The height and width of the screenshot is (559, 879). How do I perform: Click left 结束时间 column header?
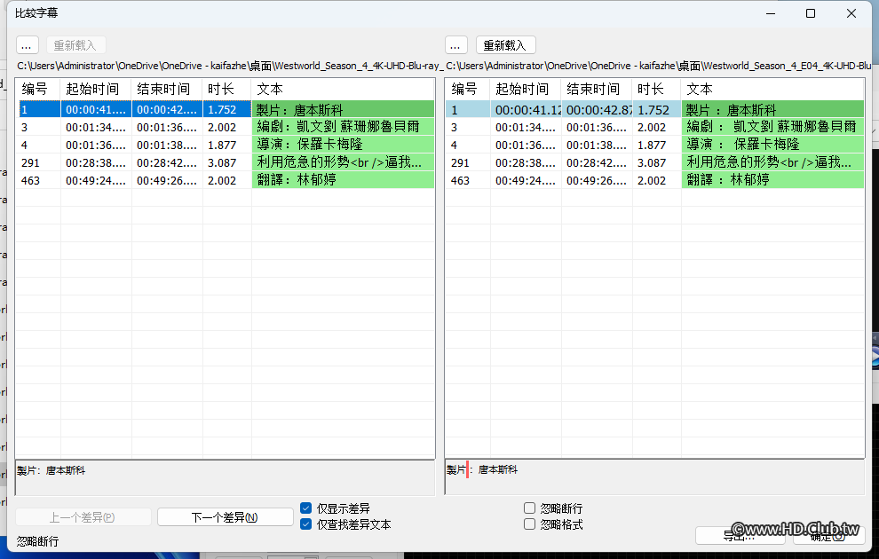coord(167,89)
